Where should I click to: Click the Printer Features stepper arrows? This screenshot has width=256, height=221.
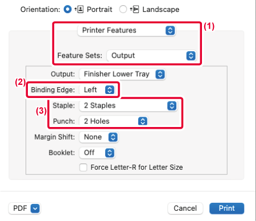pyautogui.click(x=170, y=30)
